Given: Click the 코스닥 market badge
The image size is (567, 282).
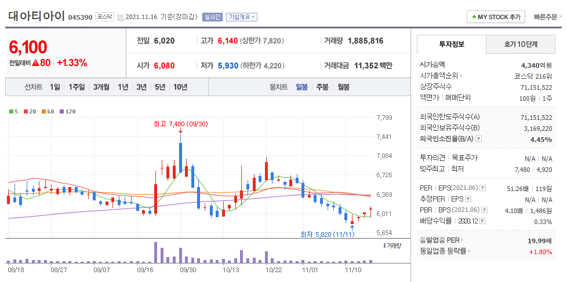Looking at the screenshot, I should [x=104, y=17].
